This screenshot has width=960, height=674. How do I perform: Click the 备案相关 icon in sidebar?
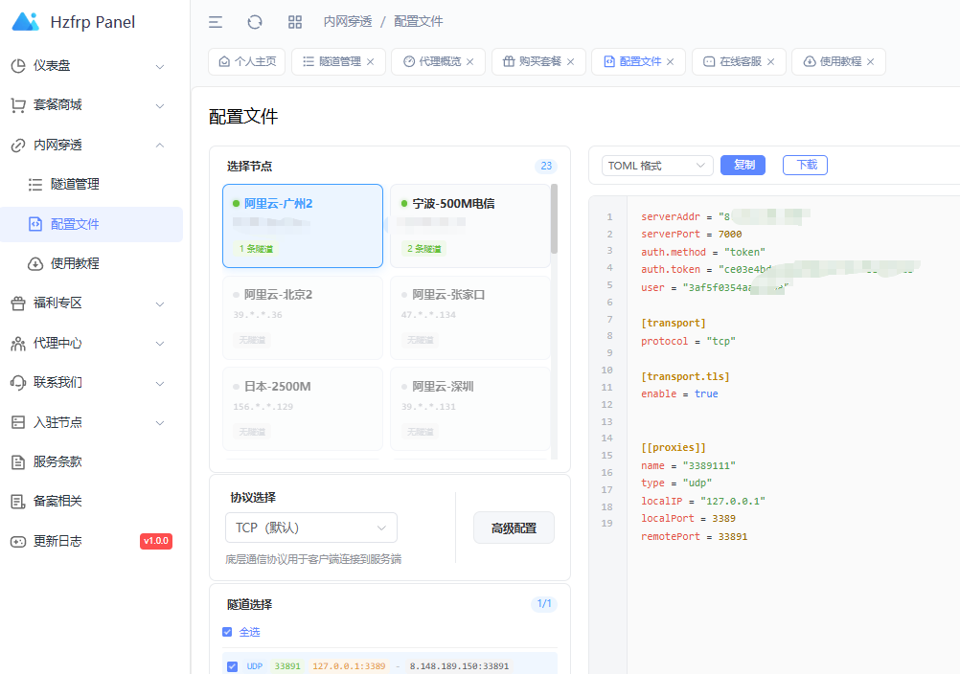pos(18,502)
